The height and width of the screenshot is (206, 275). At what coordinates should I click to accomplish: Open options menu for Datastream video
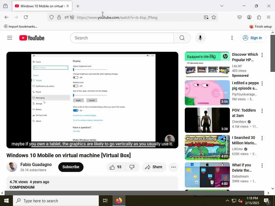[262, 165]
